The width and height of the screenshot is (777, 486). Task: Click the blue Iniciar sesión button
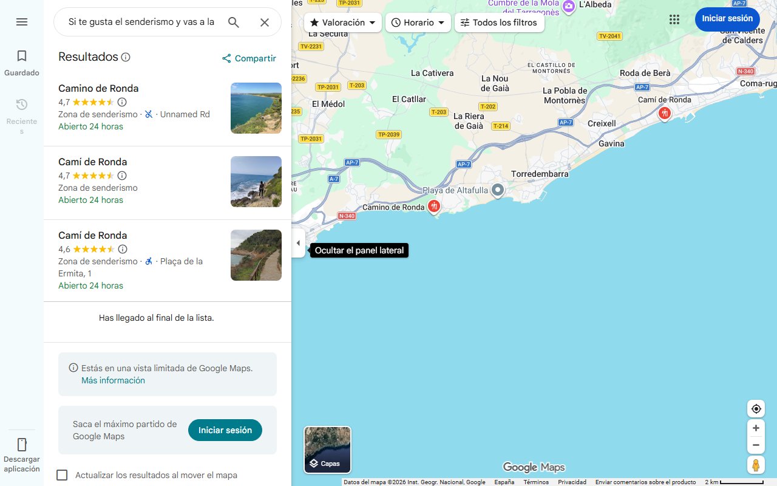727,19
